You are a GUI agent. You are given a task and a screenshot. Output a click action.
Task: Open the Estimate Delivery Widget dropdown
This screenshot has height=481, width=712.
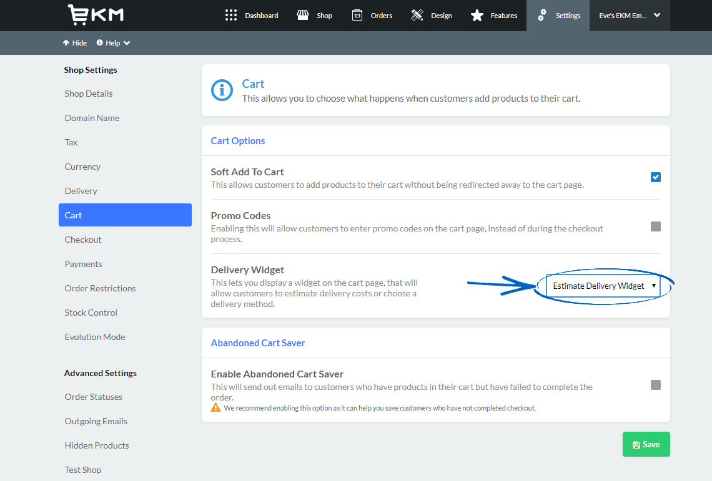(x=602, y=286)
